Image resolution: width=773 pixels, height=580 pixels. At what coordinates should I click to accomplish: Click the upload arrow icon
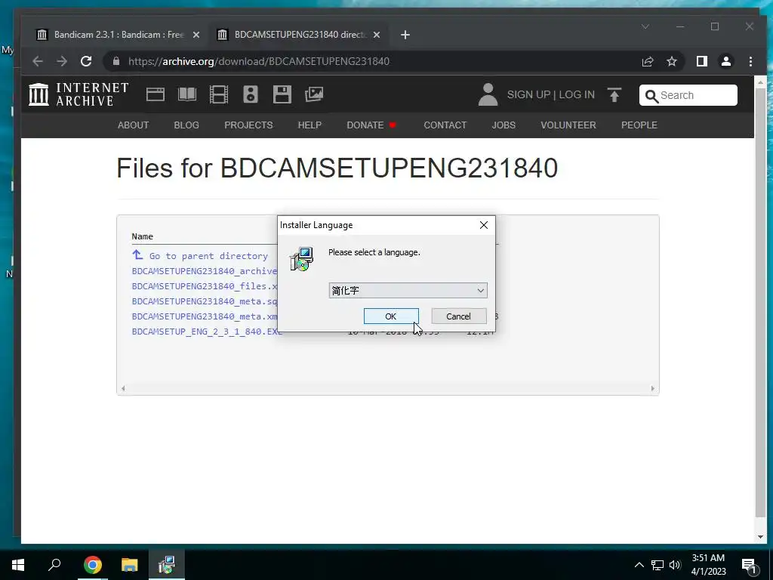point(614,94)
